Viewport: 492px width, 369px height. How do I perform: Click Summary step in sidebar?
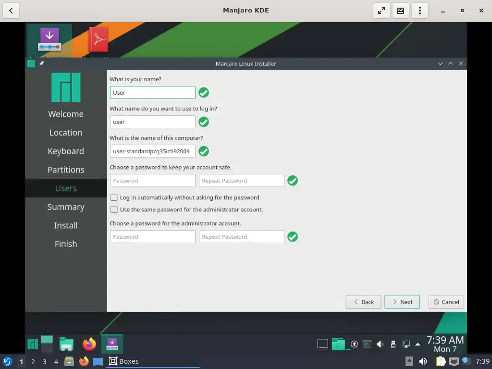click(66, 207)
